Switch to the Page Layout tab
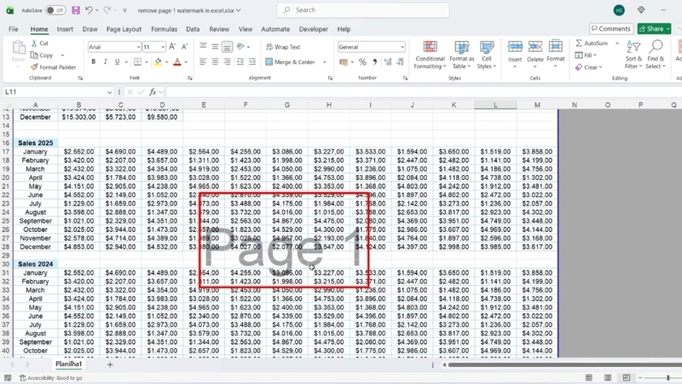The image size is (682, 384). pos(124,29)
